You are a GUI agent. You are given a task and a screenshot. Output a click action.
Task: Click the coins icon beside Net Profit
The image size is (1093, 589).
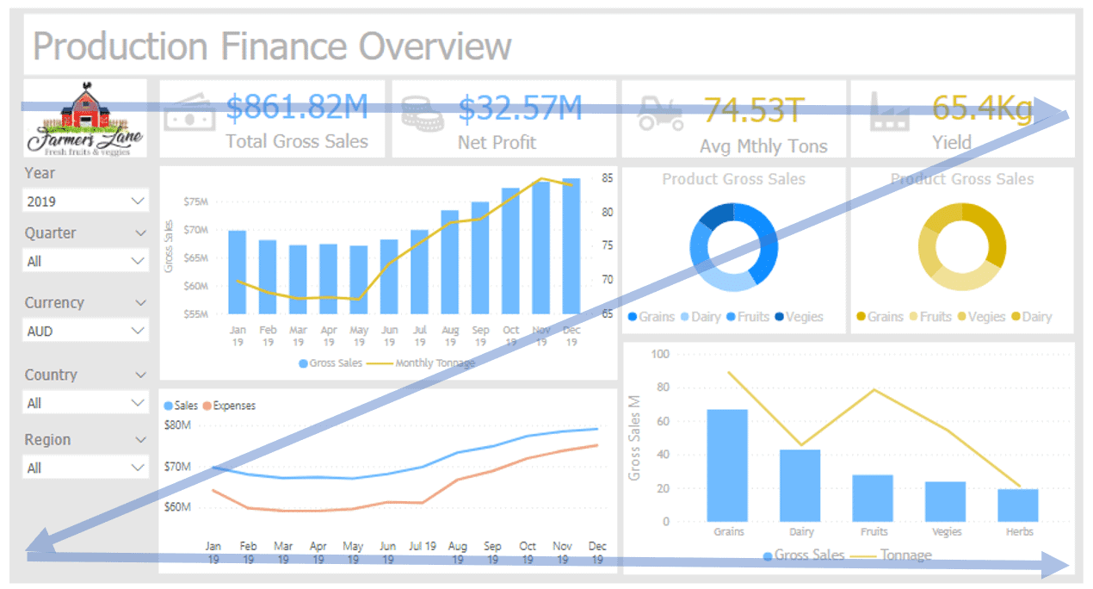pyautogui.click(x=423, y=115)
